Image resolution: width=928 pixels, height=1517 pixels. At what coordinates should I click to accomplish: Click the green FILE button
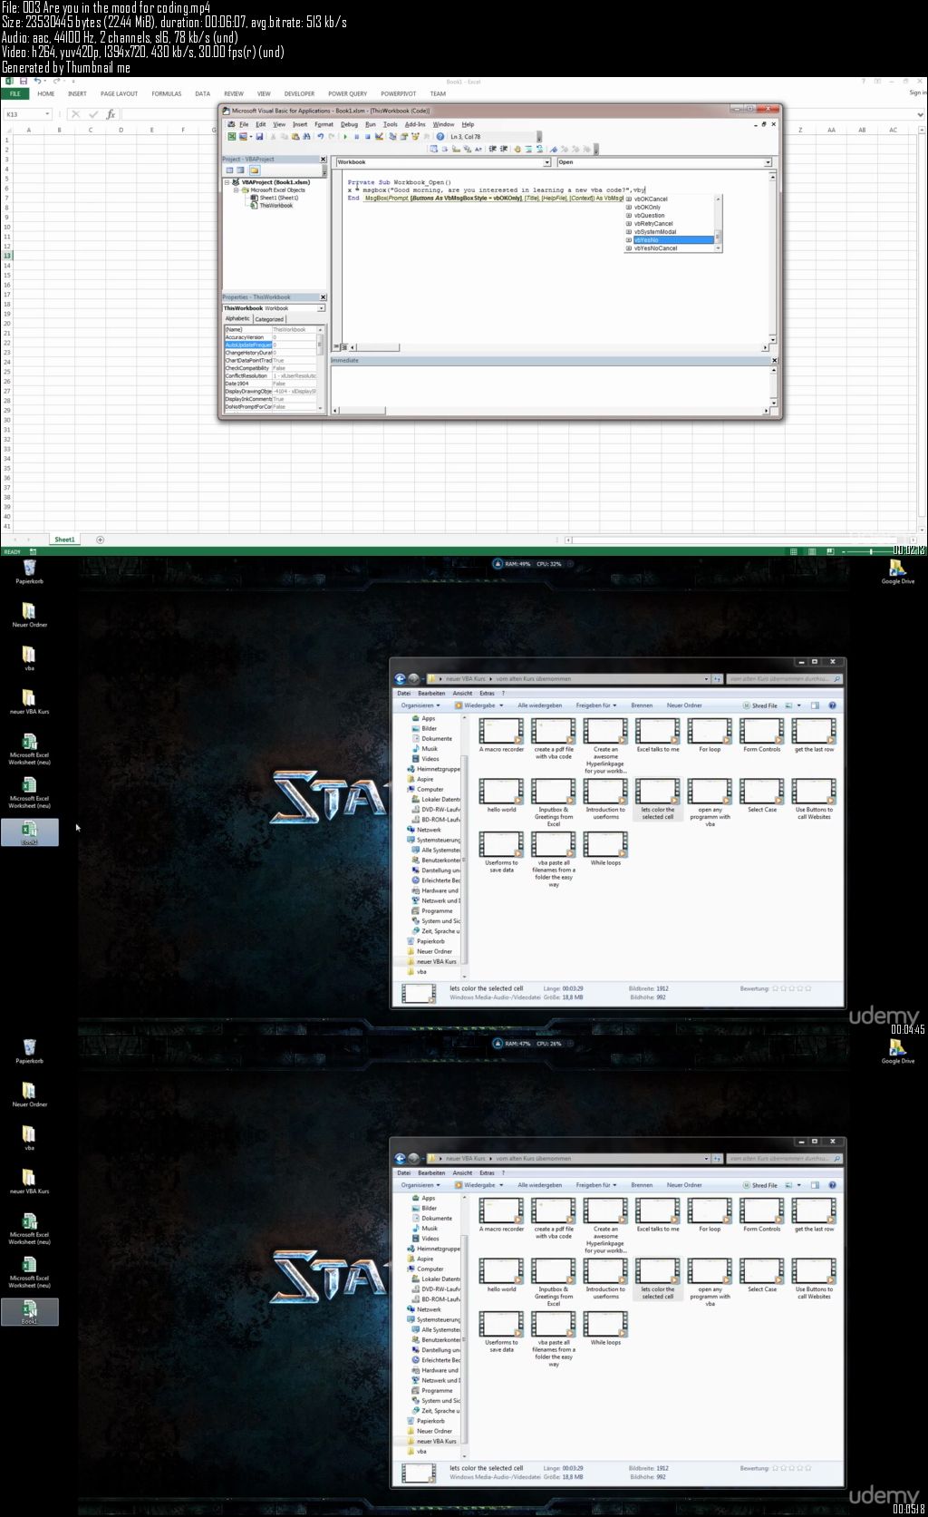15,93
